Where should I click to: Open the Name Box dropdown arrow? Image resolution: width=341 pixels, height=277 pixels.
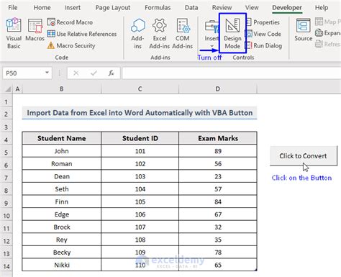click(47, 73)
